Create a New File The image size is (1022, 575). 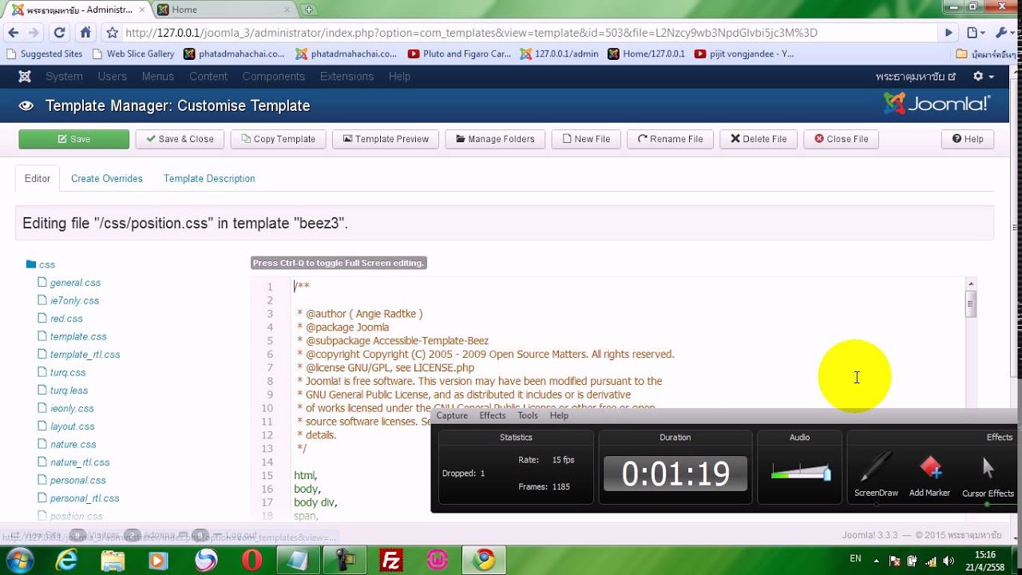586,139
